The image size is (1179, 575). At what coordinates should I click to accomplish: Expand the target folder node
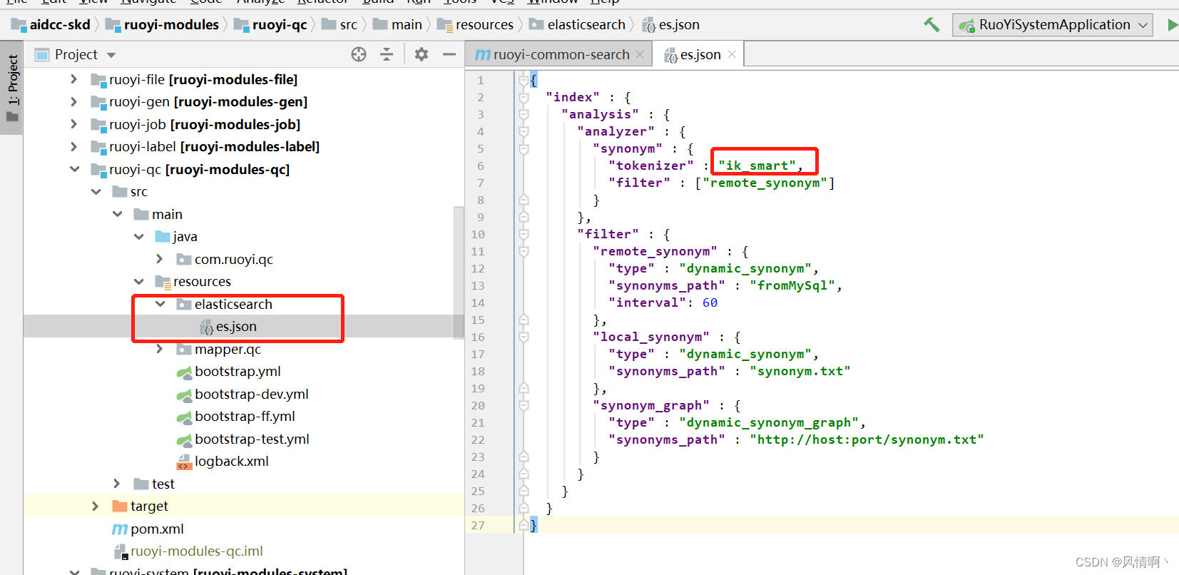(x=96, y=506)
